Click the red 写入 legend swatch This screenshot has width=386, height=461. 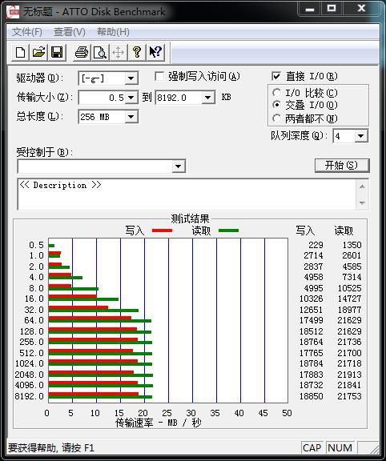[162, 230]
